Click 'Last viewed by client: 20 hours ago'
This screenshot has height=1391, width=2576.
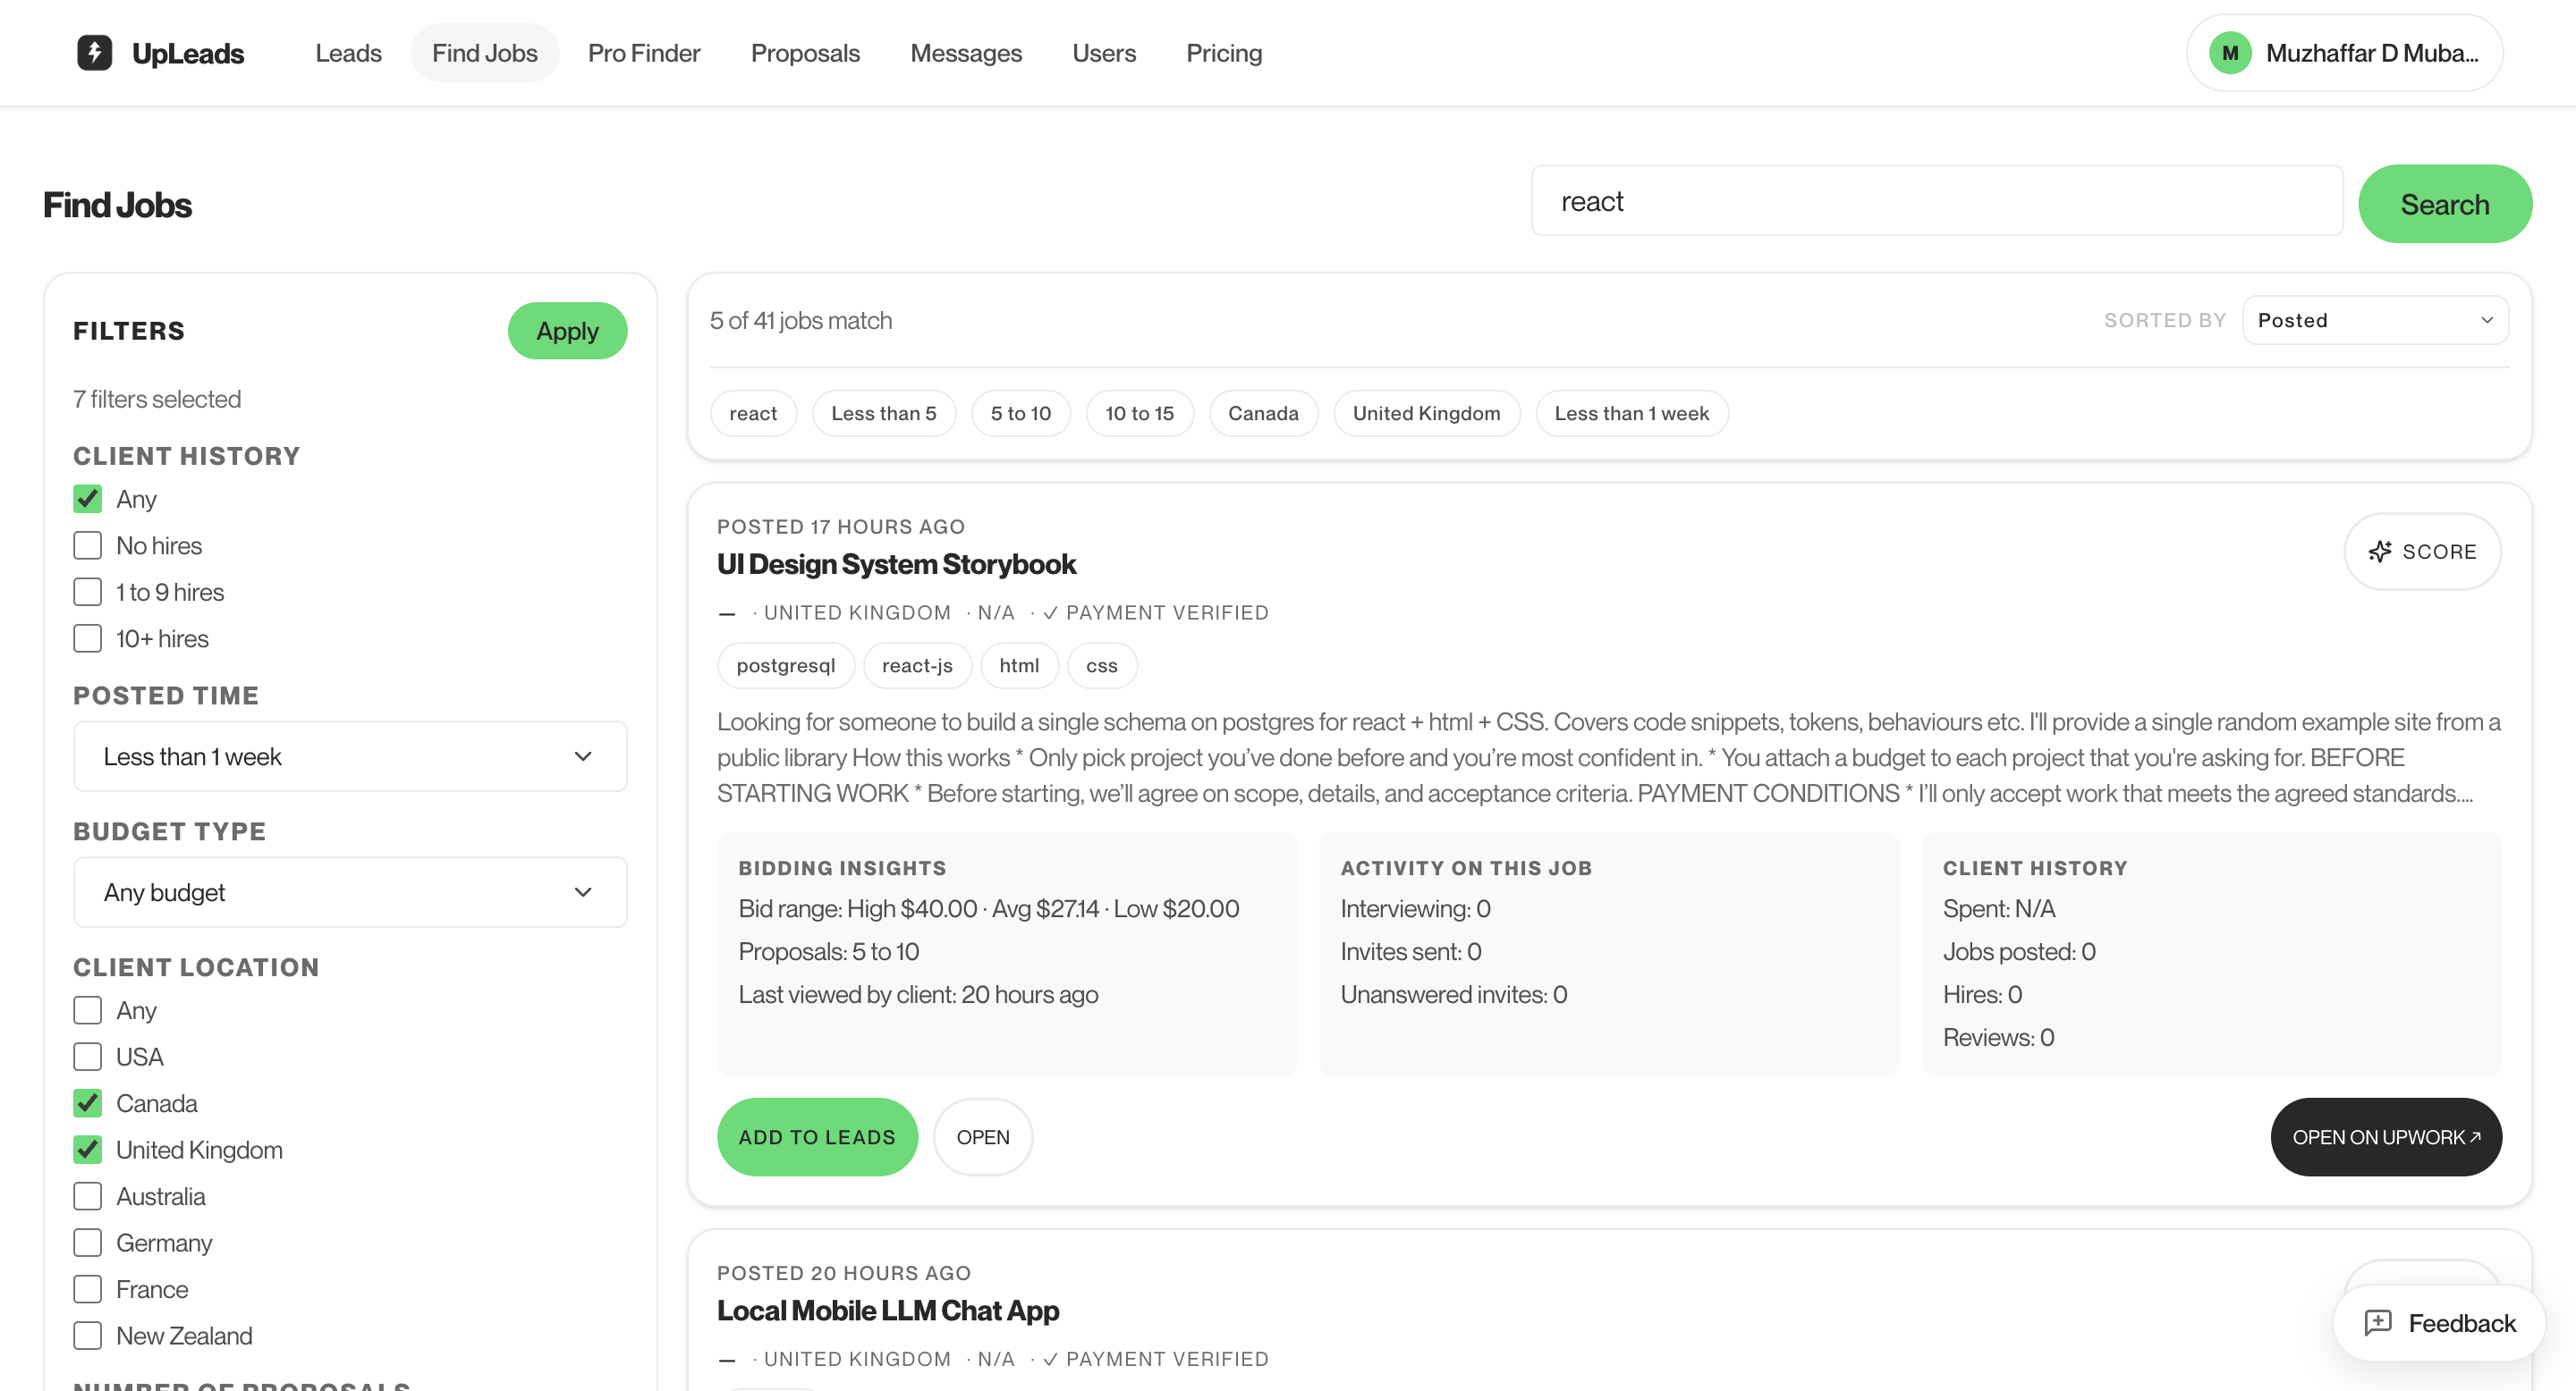(918, 994)
